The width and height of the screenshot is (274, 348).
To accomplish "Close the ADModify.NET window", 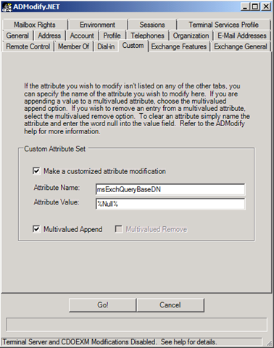I will (x=266, y=7).
